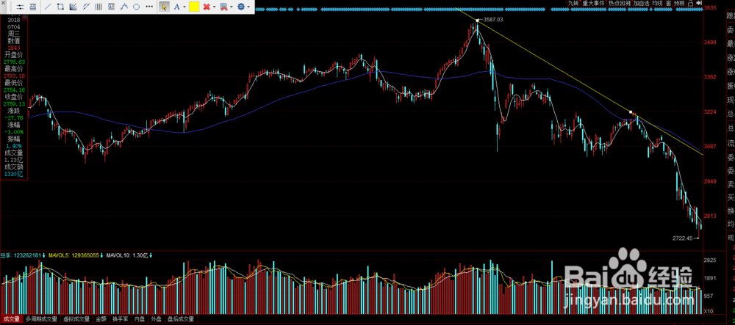The image size is (735, 325).
Task: Click 加自选 to add to watchlist
Action: (641, 3)
